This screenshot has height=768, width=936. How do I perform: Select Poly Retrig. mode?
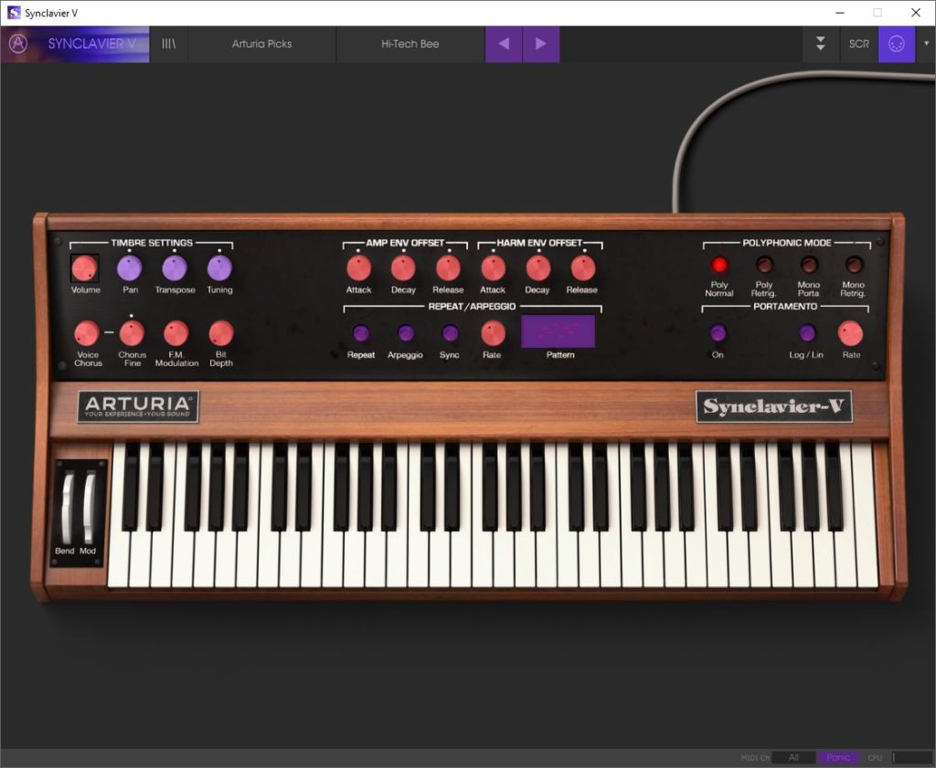764,264
